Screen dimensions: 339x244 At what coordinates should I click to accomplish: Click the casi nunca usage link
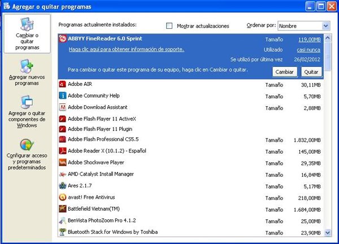[x=308, y=50]
